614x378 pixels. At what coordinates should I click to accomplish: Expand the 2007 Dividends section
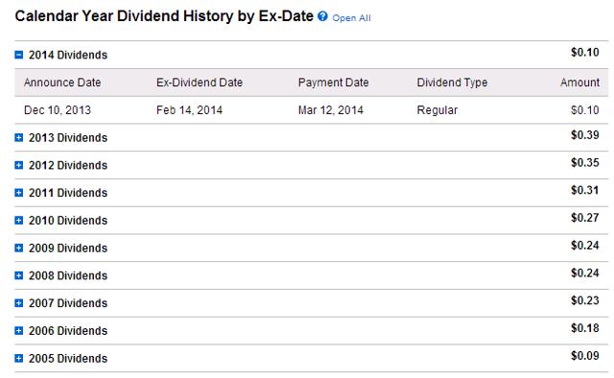pyautogui.click(x=19, y=303)
